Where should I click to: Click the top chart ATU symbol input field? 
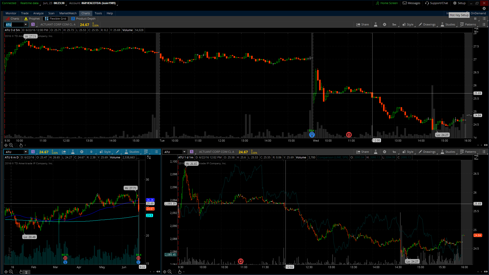click(x=14, y=24)
